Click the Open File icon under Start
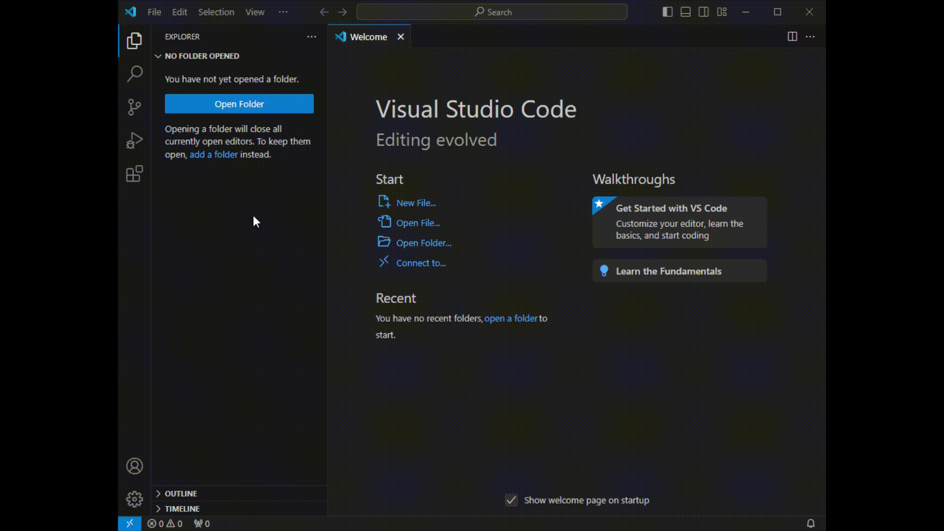Viewport: 944px width, 531px height. coord(384,222)
